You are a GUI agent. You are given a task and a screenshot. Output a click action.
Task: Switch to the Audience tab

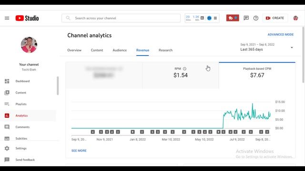(120, 50)
